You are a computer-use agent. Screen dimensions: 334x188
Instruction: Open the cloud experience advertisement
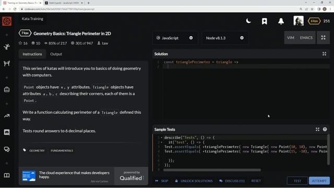(x=66, y=176)
